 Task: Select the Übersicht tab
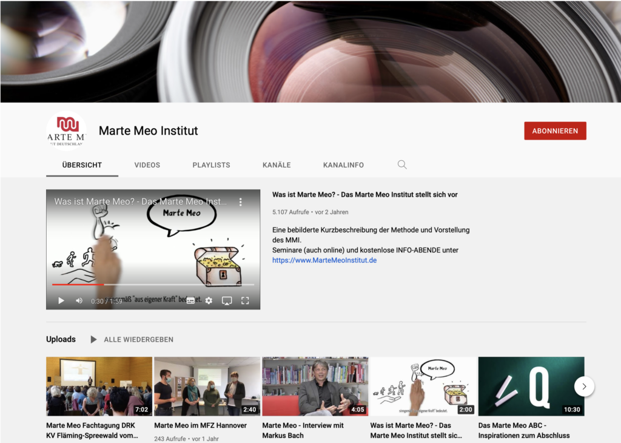click(82, 165)
